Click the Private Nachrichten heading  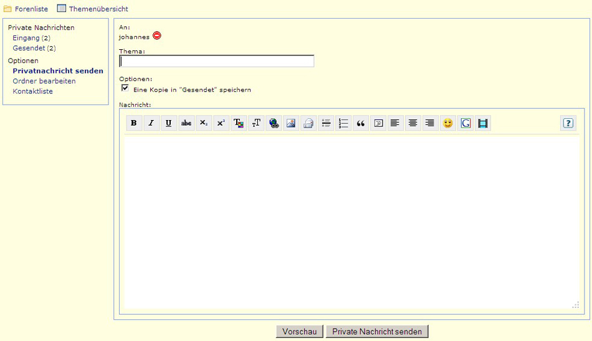pos(41,27)
